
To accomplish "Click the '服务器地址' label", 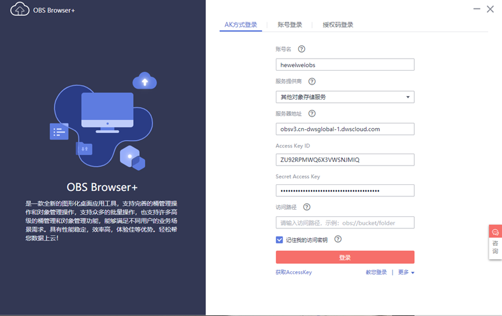I will coord(288,114).
